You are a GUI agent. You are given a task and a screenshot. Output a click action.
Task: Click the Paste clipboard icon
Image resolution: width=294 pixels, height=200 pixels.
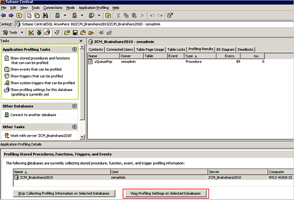point(134,16)
